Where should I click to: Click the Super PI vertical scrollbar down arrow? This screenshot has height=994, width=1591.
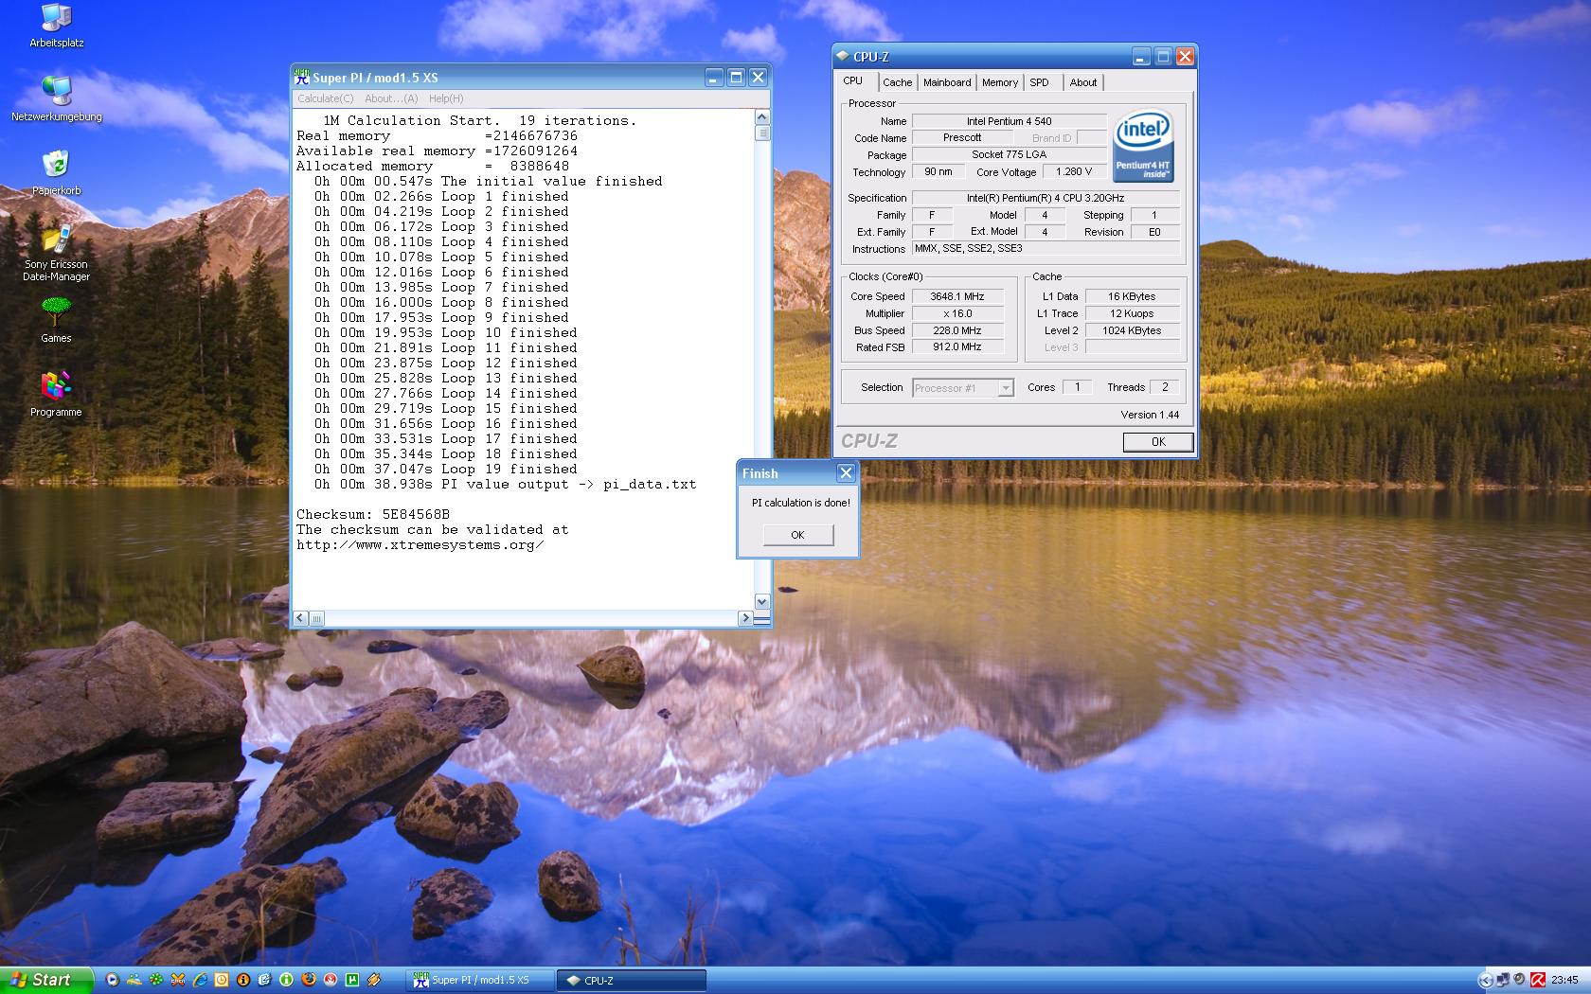tap(761, 602)
